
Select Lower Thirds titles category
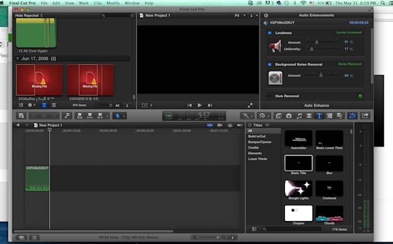[x=258, y=159]
